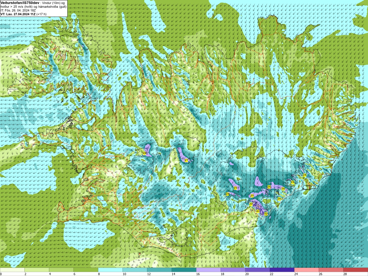Click the yellow gust label 41

point(258,211)
